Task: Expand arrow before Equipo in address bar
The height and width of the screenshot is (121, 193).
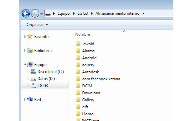Action: (54, 13)
